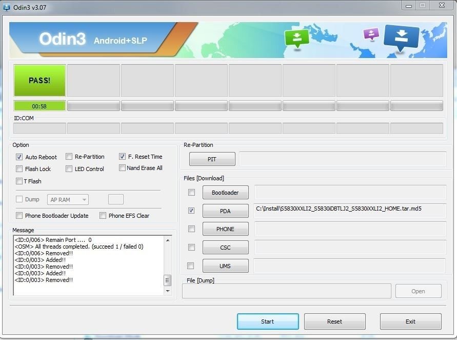Click the '<ID:0/006> Removed!!' log line
457x340 pixels.
44,253
